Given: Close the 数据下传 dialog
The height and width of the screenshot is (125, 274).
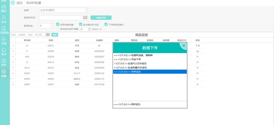Looking at the screenshot, I should pyautogui.click(x=184, y=46).
